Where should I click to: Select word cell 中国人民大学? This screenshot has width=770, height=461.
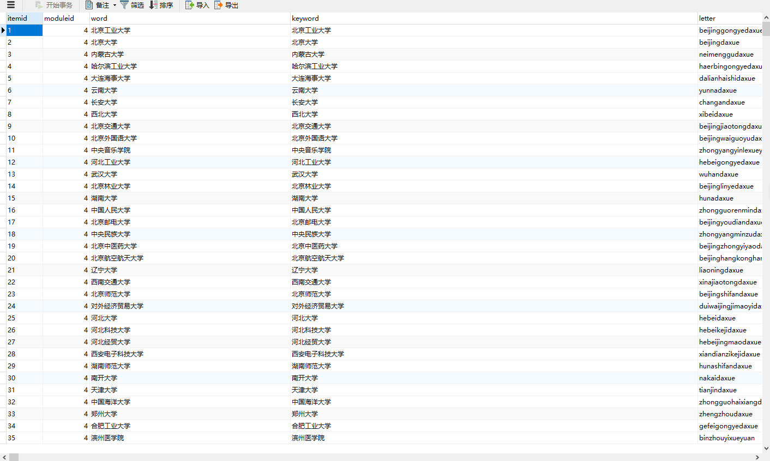pos(190,210)
